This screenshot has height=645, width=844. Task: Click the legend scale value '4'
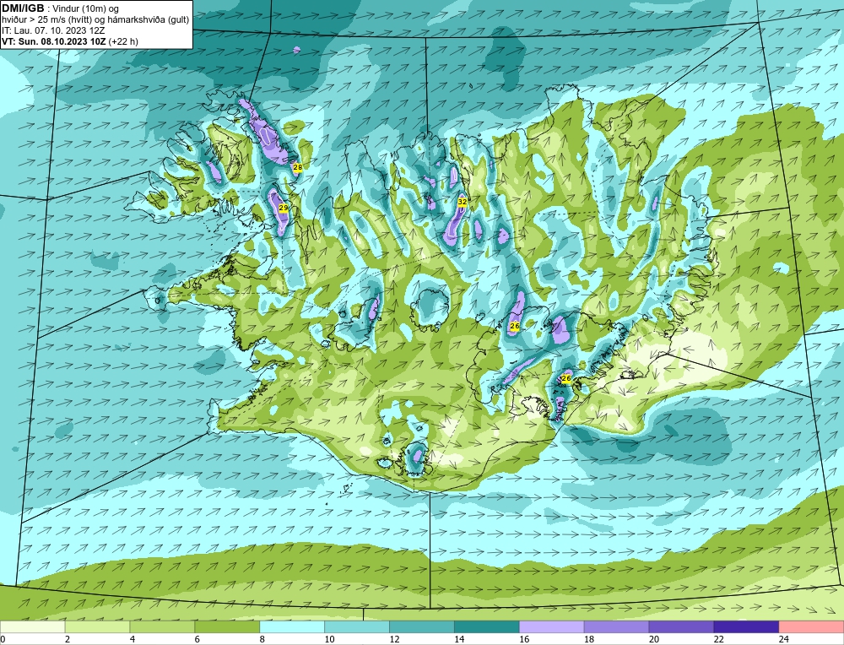coord(133,639)
